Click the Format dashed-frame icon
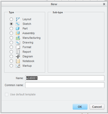The width and height of the screenshot is (108, 114). click(x=18, y=47)
